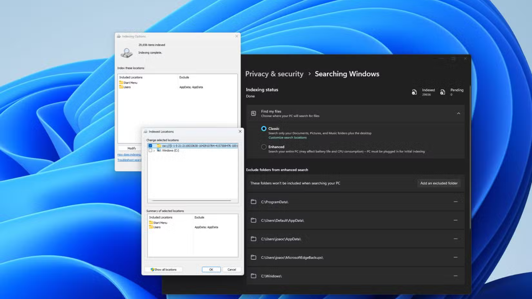Click the Find my files magnifier icon

point(254,113)
